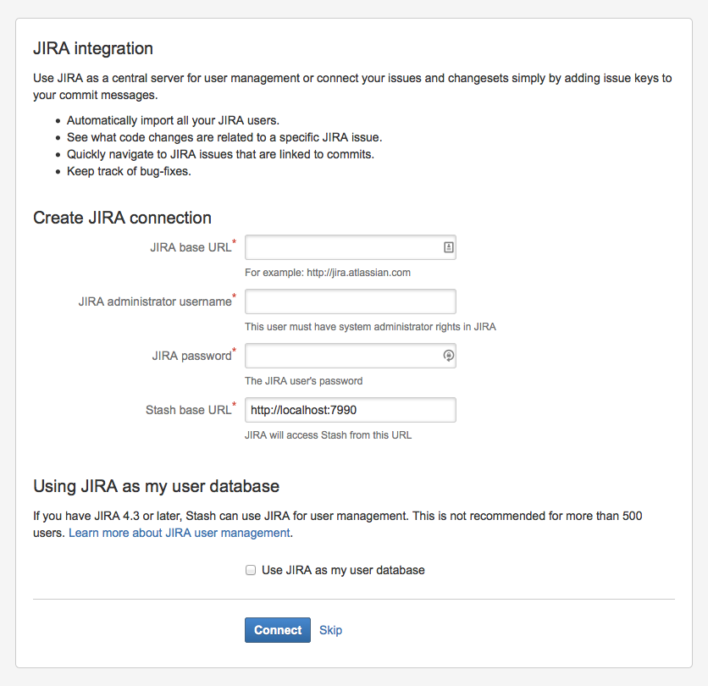
Task: Click the JIRA administrator username label
Action: click(x=155, y=302)
